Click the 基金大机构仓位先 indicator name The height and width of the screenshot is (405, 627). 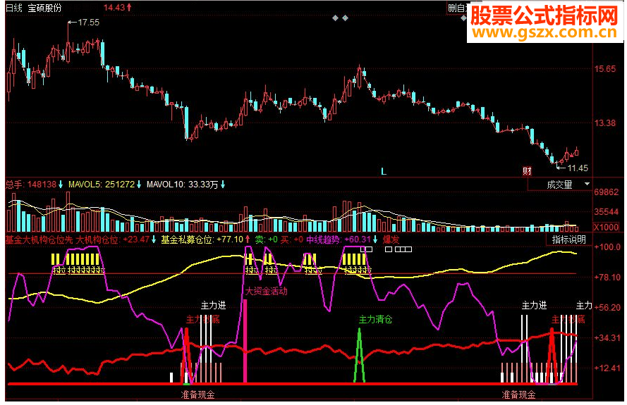[x=39, y=239]
